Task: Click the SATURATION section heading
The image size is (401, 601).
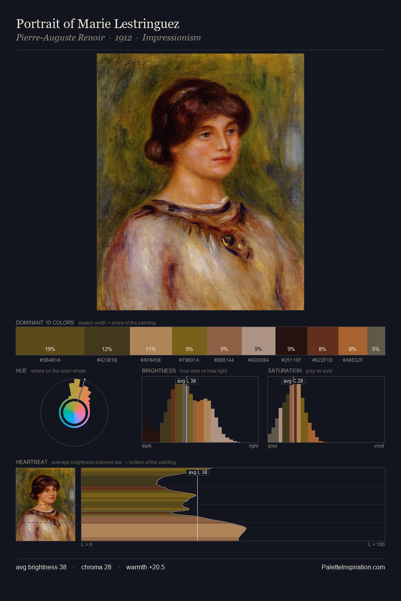Action: click(285, 371)
